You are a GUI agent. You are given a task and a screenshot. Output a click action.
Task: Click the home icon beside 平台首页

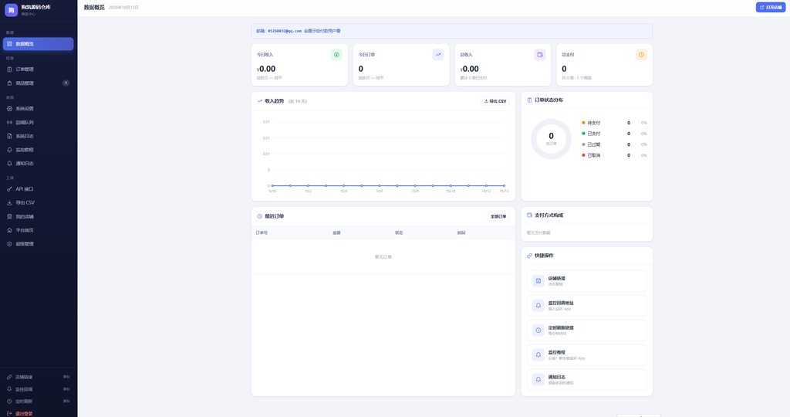click(x=9, y=230)
